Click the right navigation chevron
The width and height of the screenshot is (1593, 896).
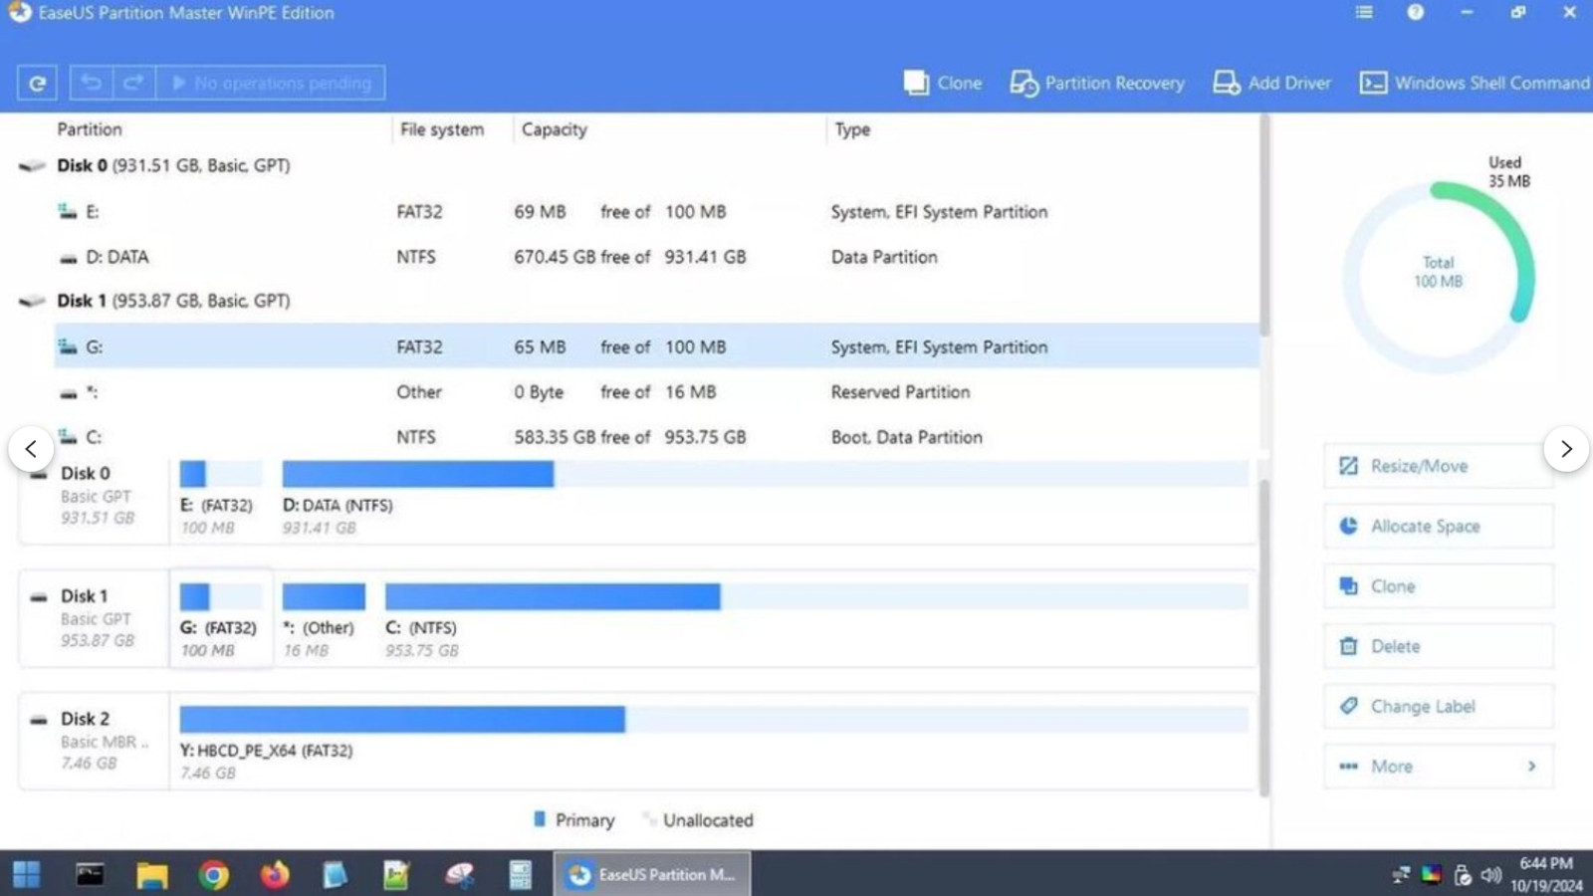(x=1565, y=449)
